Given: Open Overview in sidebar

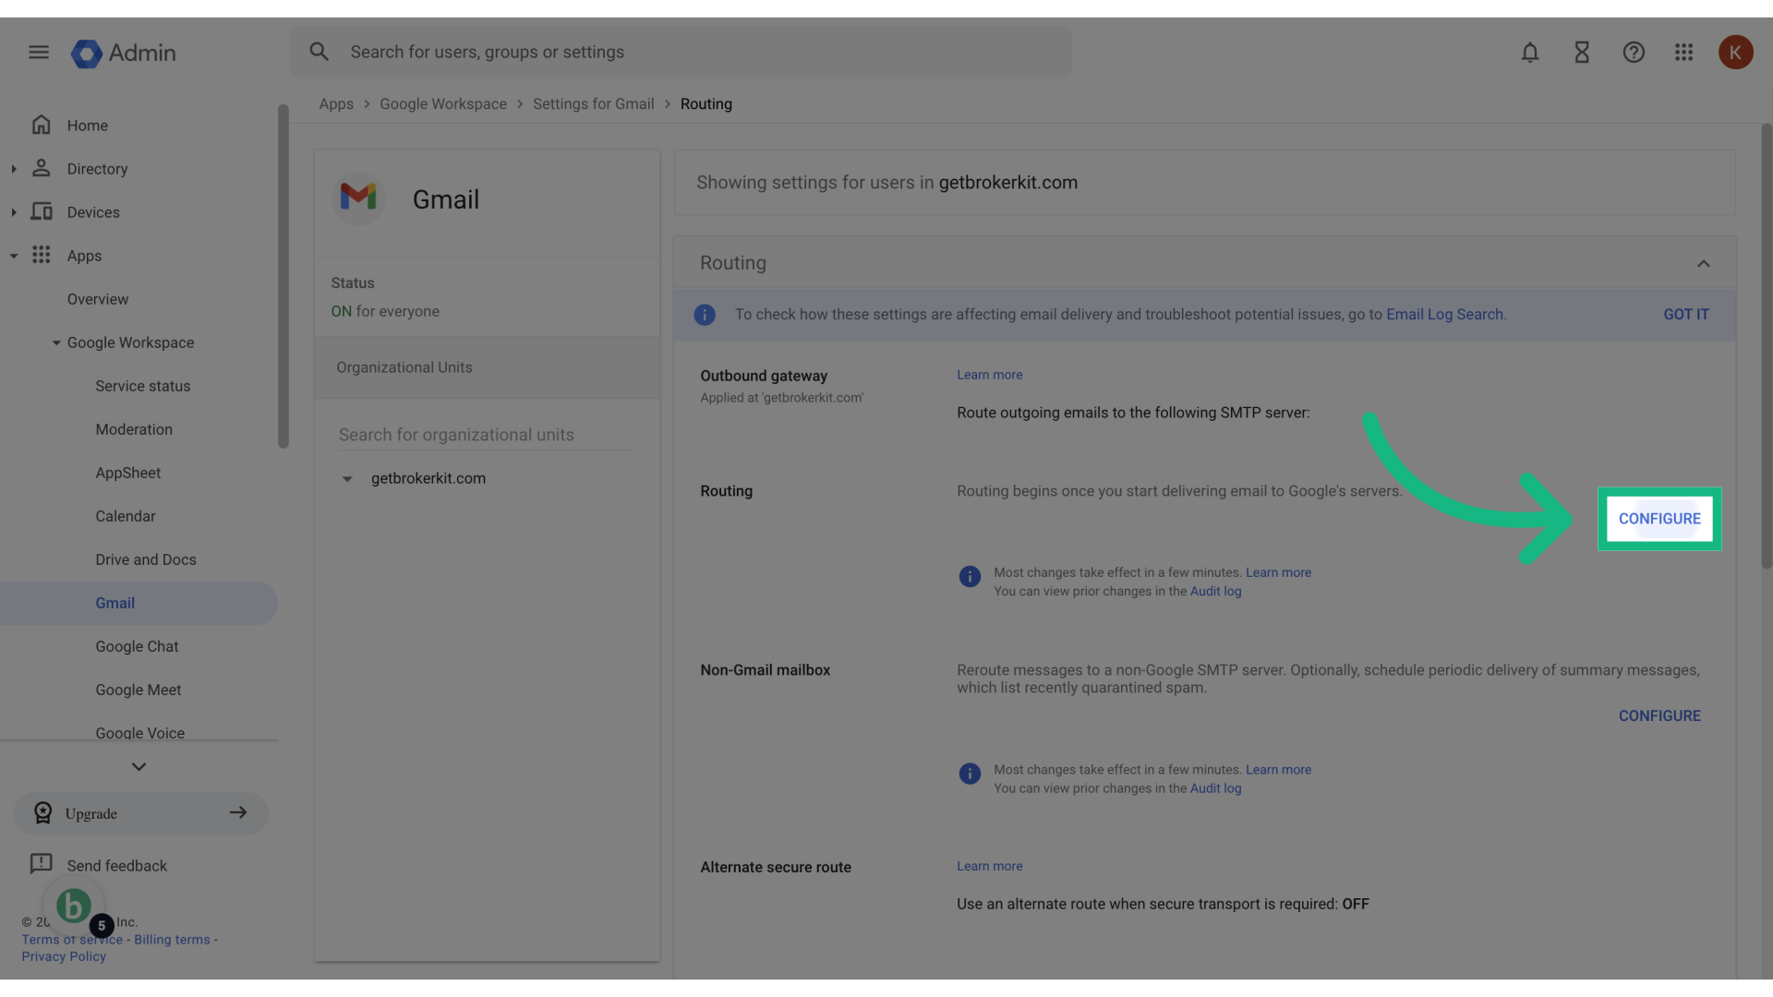Looking at the screenshot, I should point(98,299).
